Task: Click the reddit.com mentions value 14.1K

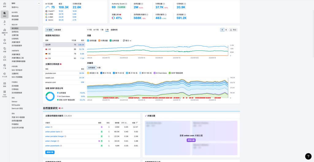Action: pos(82,78)
